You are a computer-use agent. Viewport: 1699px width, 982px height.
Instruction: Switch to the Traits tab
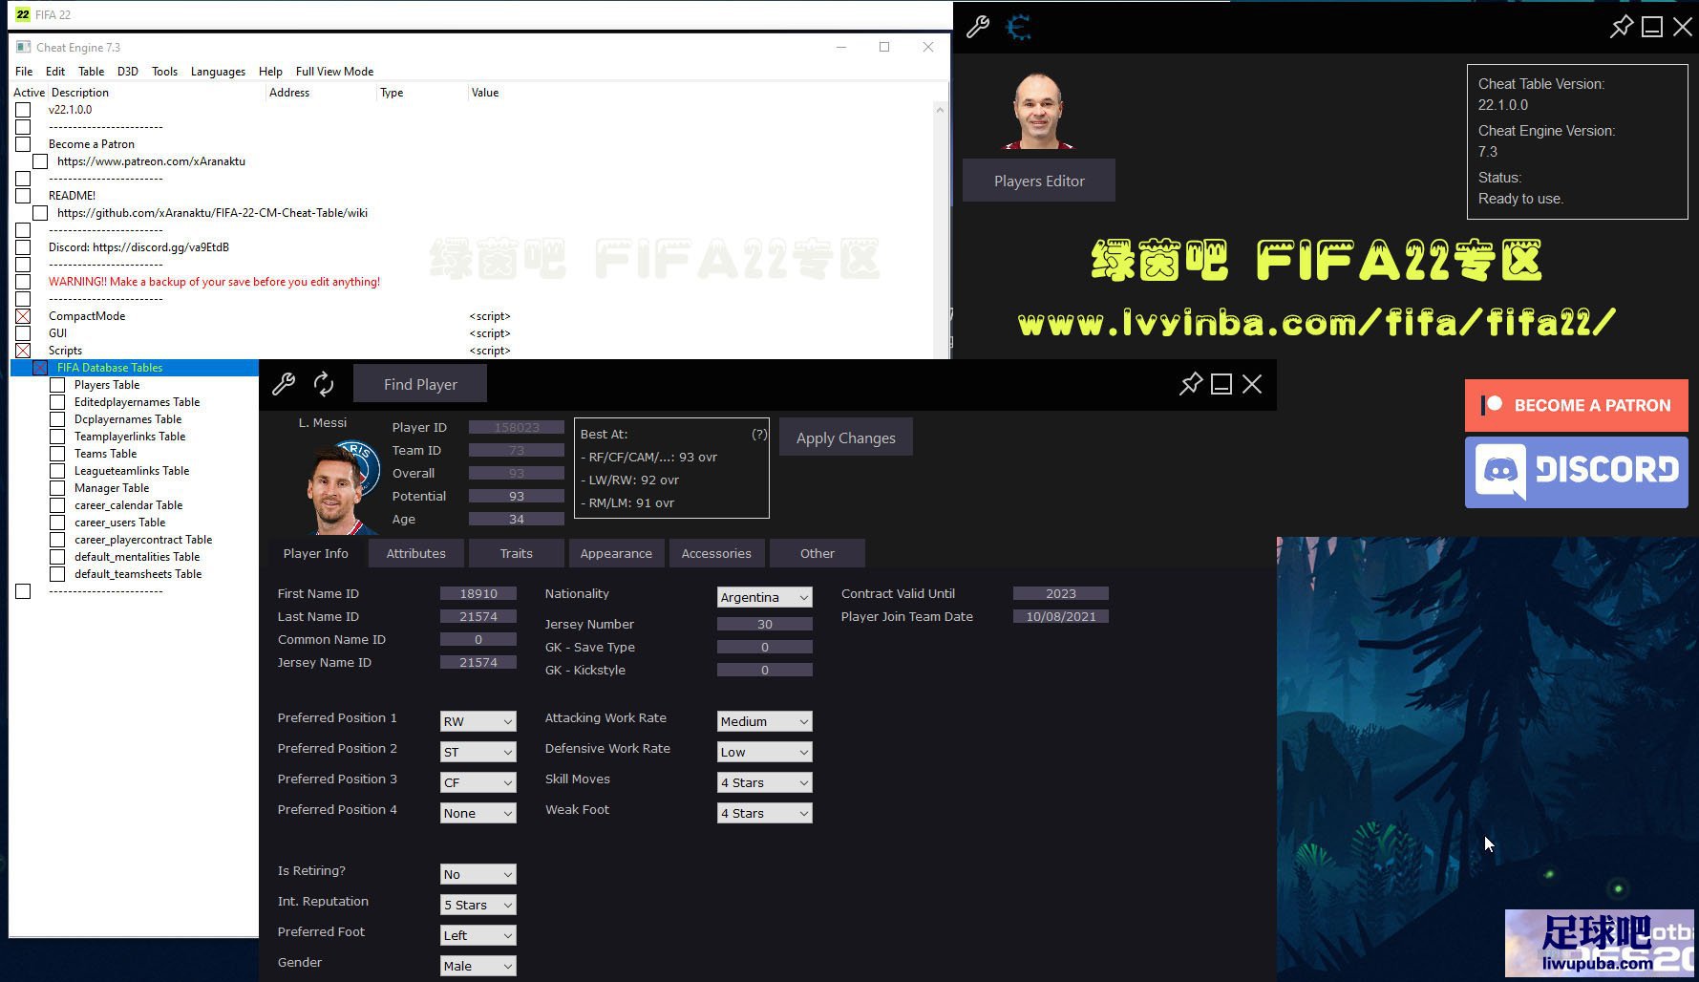click(x=516, y=553)
